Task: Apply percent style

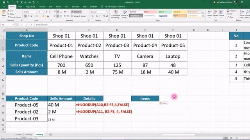Action: (96, 16)
